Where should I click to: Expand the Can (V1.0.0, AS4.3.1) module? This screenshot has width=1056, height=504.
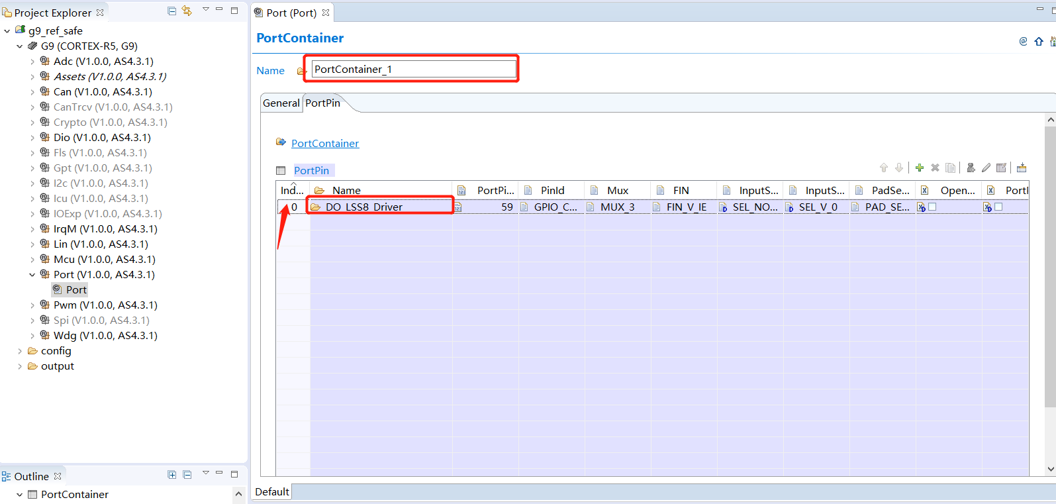32,91
